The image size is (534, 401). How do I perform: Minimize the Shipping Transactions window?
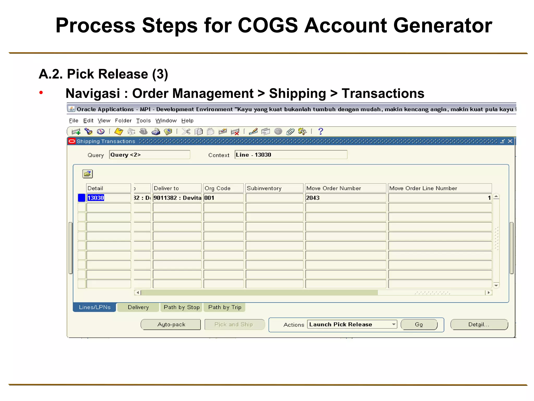click(x=502, y=141)
